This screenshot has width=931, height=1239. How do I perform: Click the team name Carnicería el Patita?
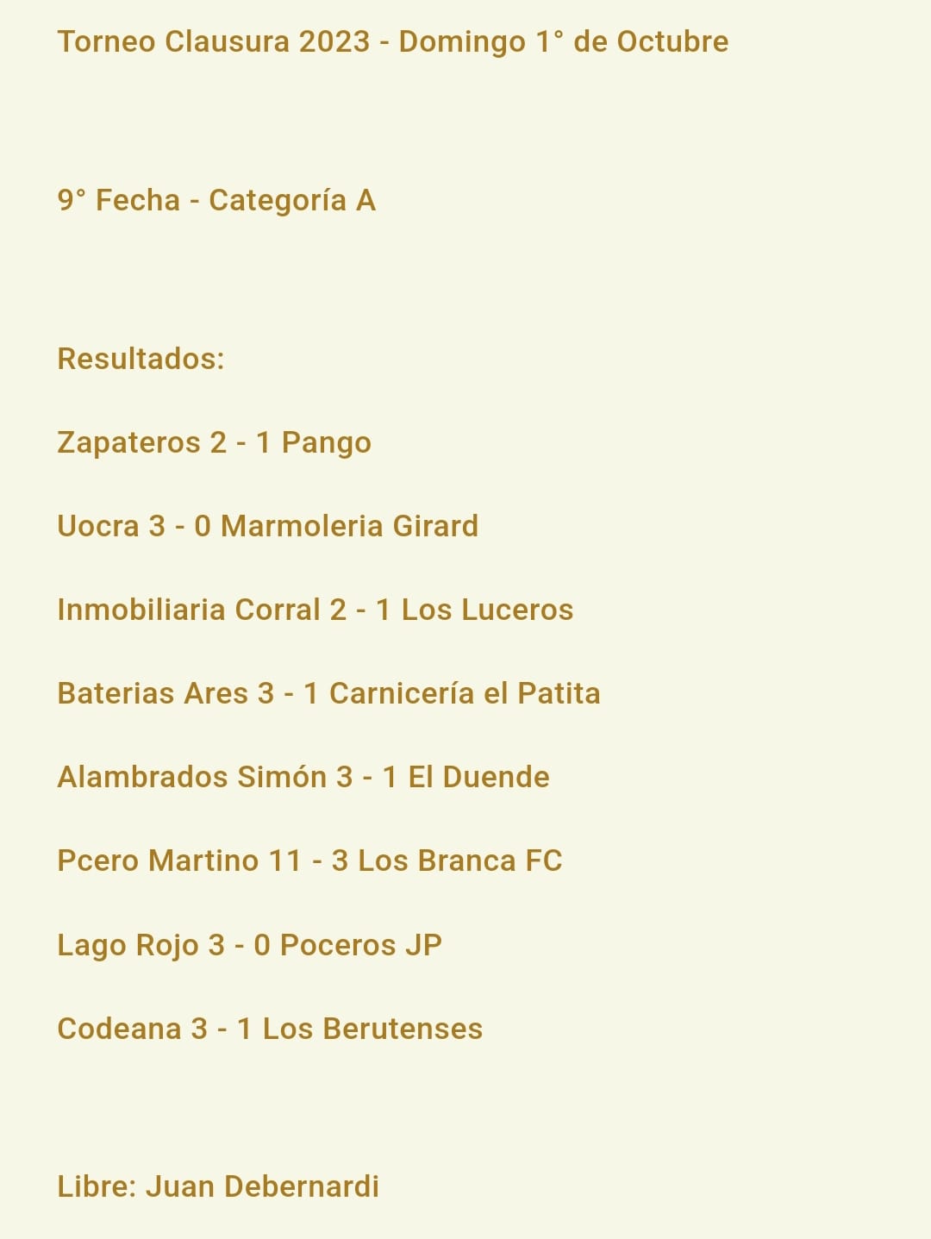tap(465, 693)
